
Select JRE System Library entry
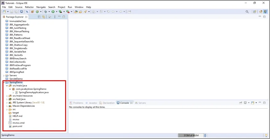pos(29,102)
